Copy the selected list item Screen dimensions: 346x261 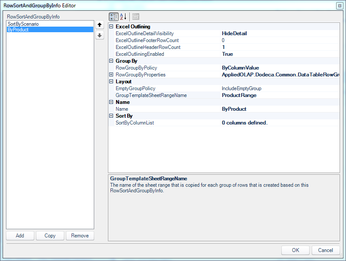(50, 236)
